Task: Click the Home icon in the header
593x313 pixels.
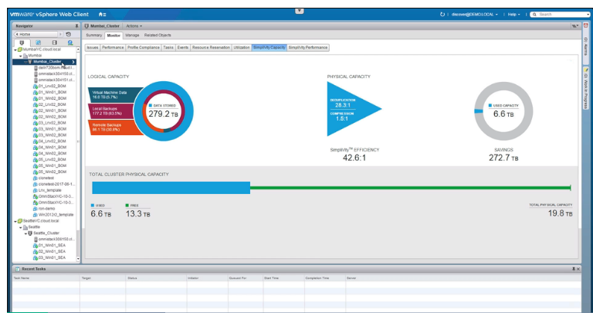Action: [x=101, y=14]
